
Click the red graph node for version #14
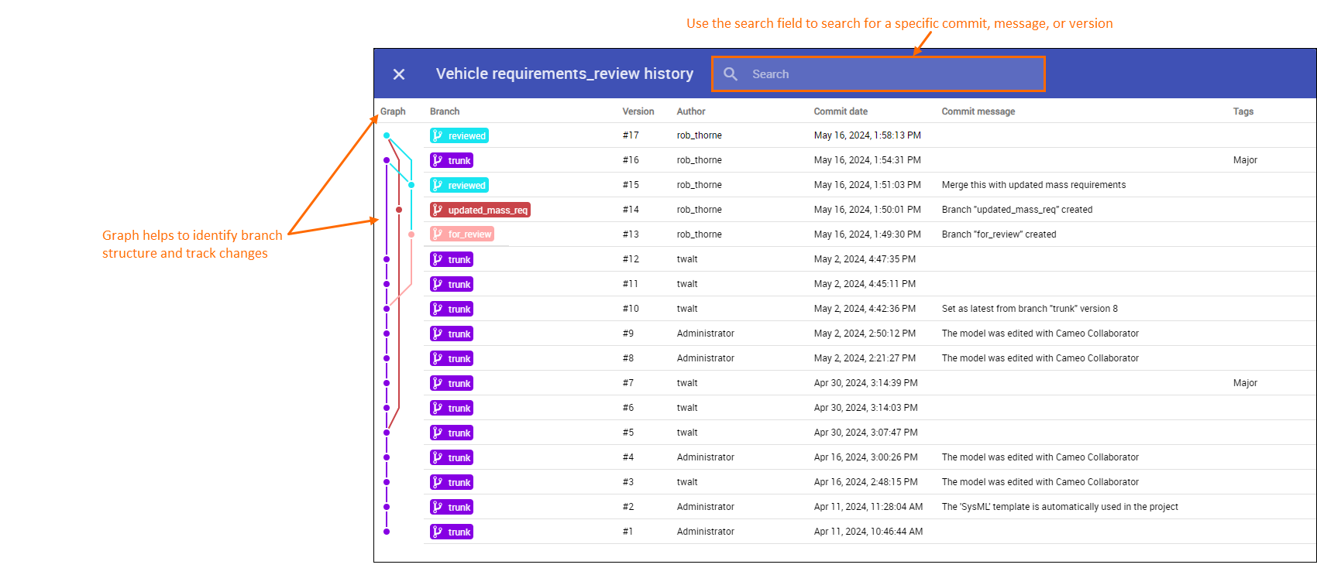[x=399, y=210]
